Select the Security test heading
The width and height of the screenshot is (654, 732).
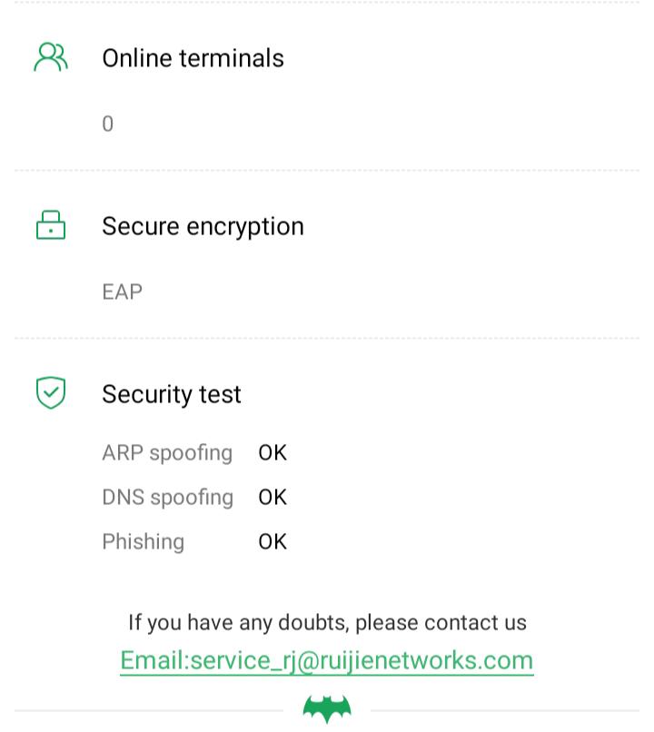click(x=172, y=394)
